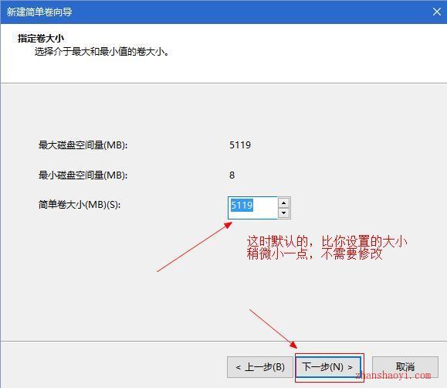Close the 新建简单卷向导 dialog with the X
This screenshot has height=388, width=447.
point(437,12)
